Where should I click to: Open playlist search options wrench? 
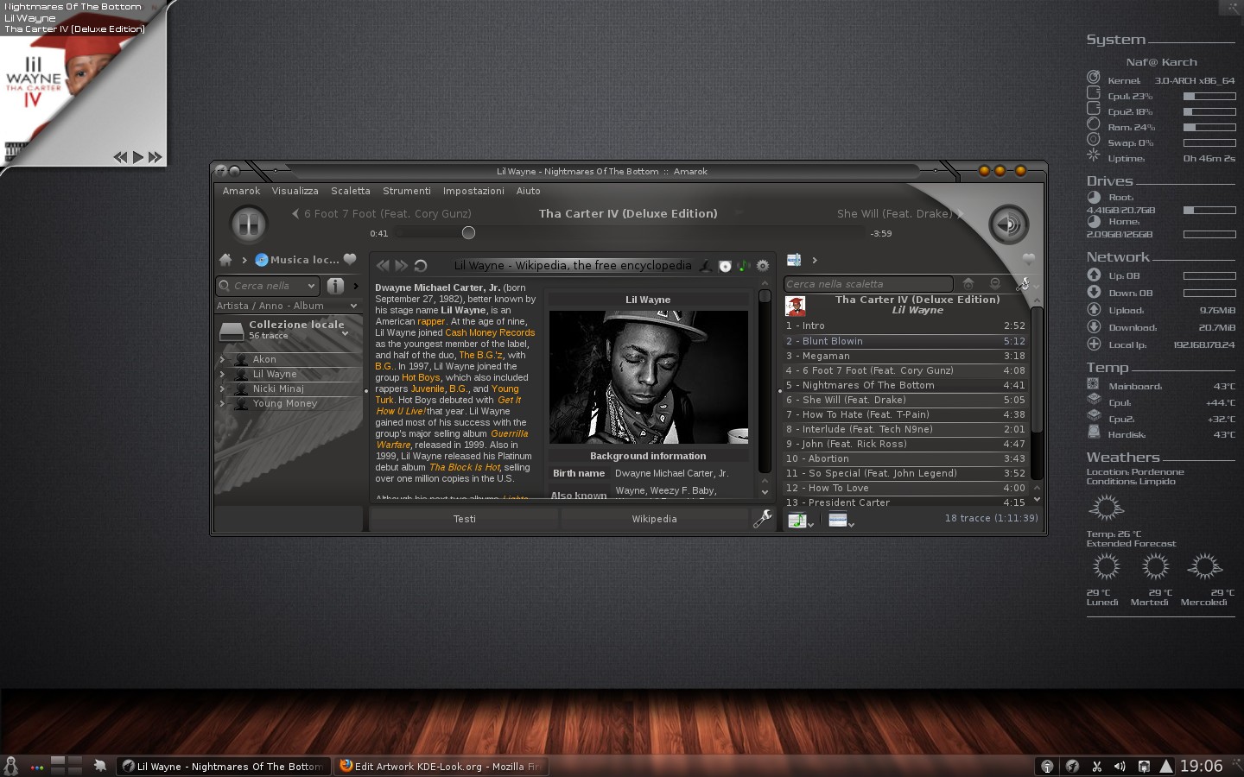pos(1023,283)
